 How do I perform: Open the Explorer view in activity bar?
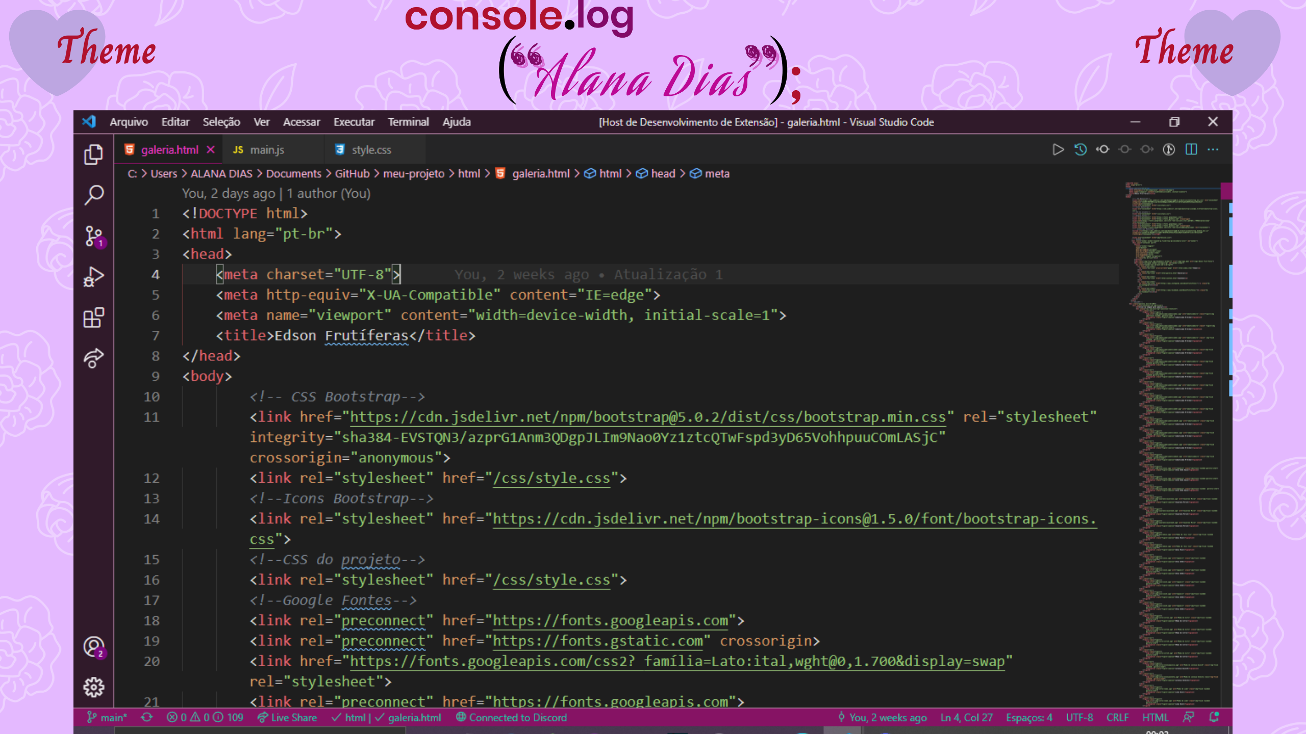tap(94, 154)
